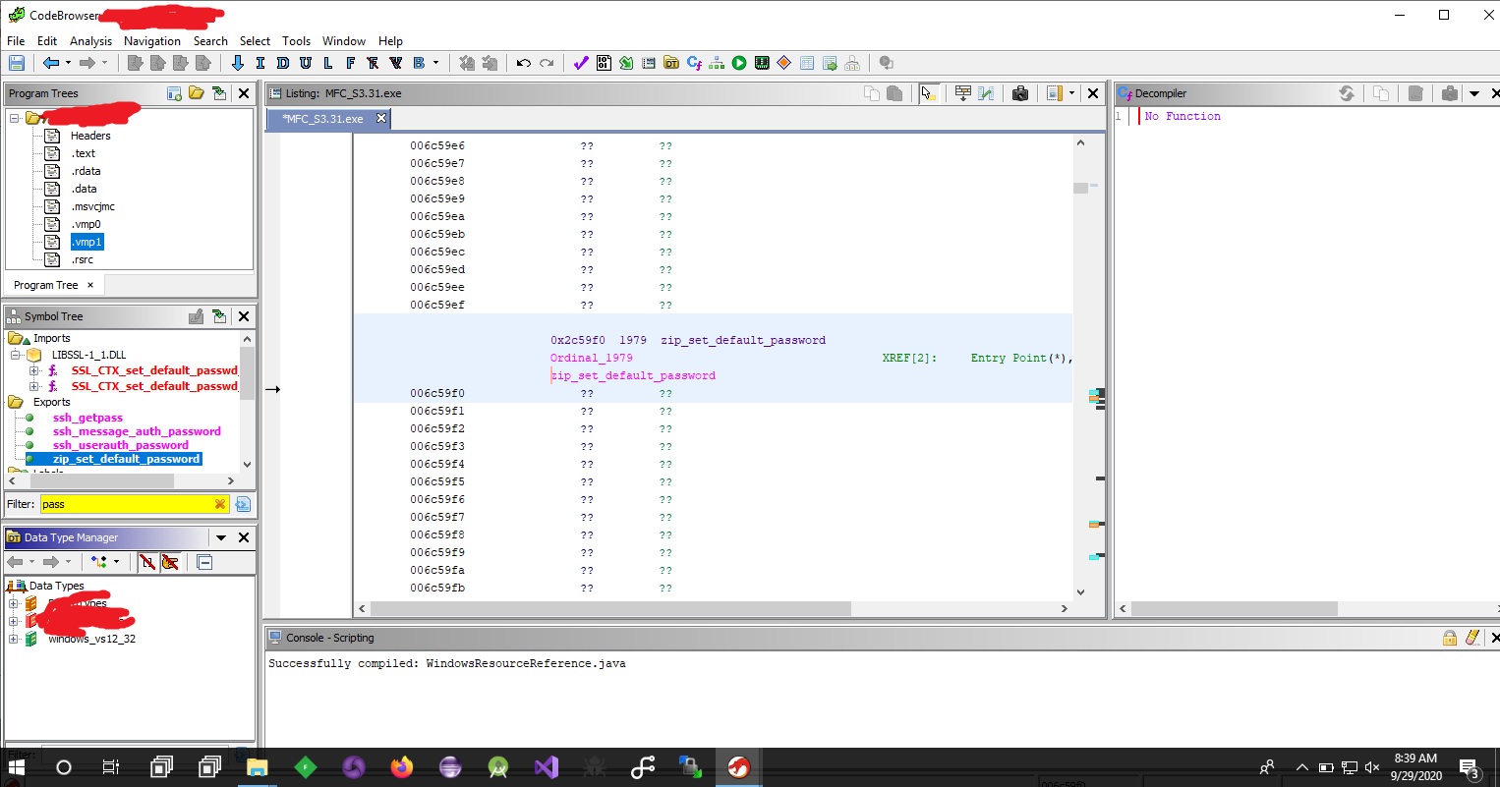This screenshot has width=1500, height=787.
Task: Open the Display Bytes window icon
Action: point(604,63)
